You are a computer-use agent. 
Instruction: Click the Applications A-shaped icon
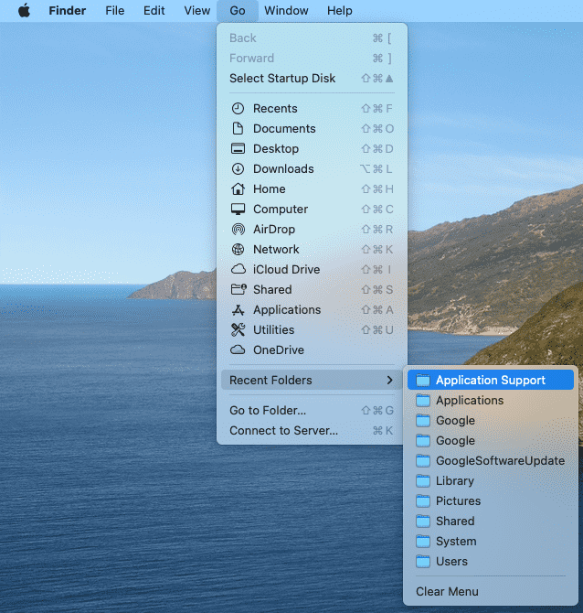[238, 309]
